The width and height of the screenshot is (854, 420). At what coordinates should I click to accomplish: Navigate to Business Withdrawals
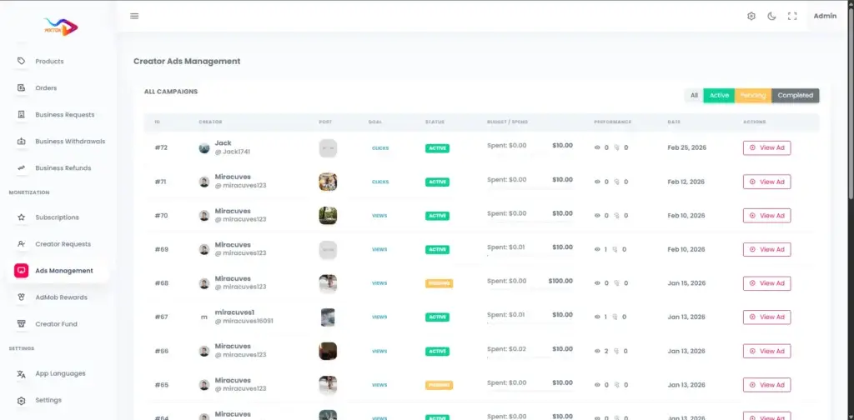pos(70,142)
